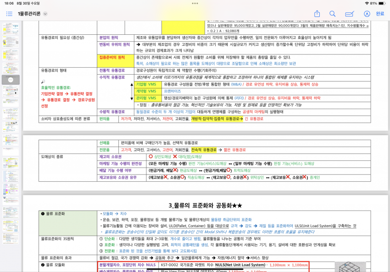This screenshot has height=272, width=390.
Task: Select the underlined text NULS(Net Unit Load System)
Action: [240, 265]
